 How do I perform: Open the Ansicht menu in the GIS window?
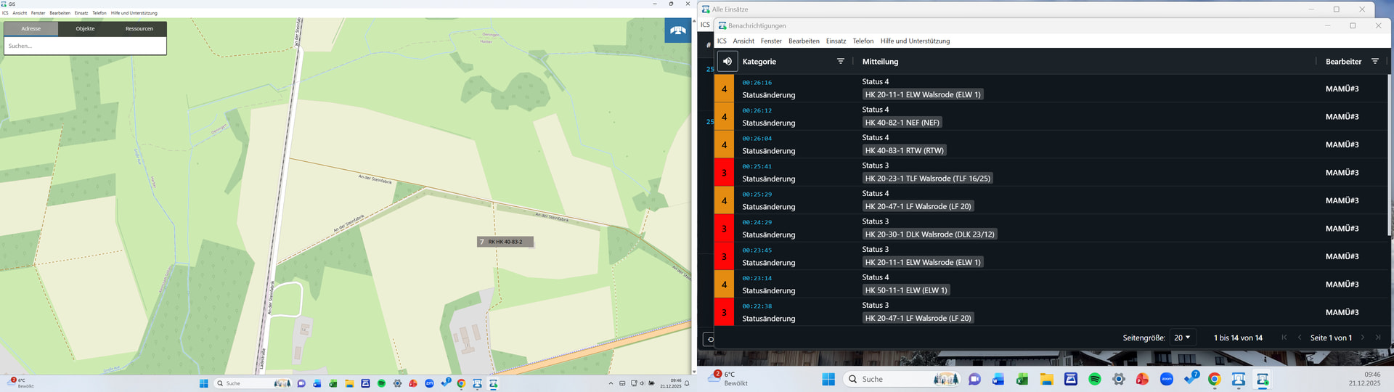[20, 13]
